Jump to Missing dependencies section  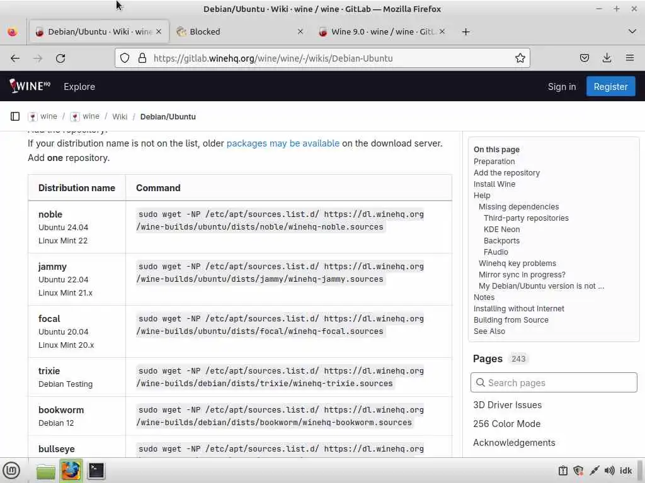coord(519,206)
